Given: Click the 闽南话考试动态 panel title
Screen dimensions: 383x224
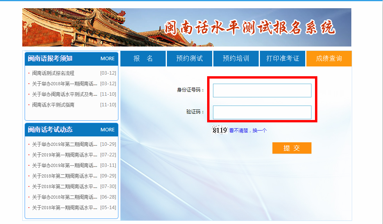Looking at the screenshot, I should 50,129.
